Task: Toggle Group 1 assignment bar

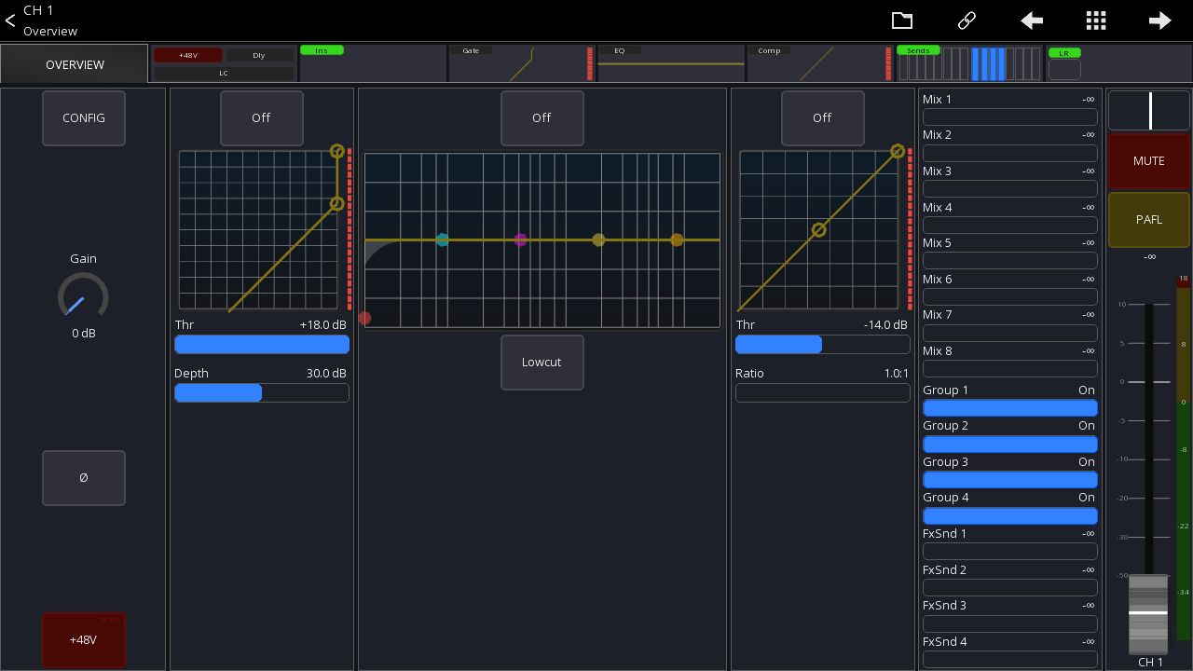Action: click(x=1009, y=408)
